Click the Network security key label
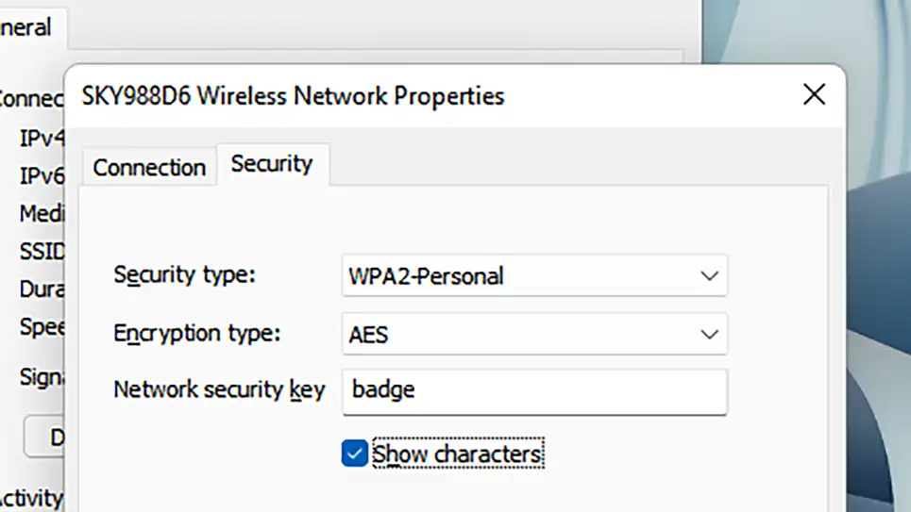 click(x=219, y=389)
